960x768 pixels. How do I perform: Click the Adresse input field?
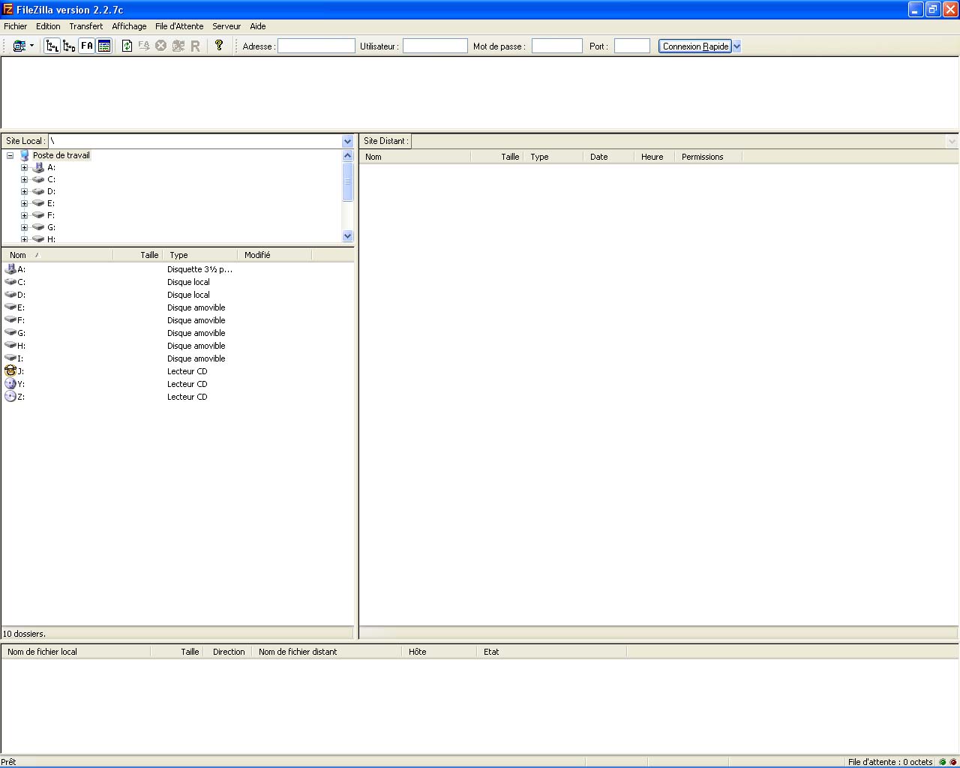(x=316, y=46)
